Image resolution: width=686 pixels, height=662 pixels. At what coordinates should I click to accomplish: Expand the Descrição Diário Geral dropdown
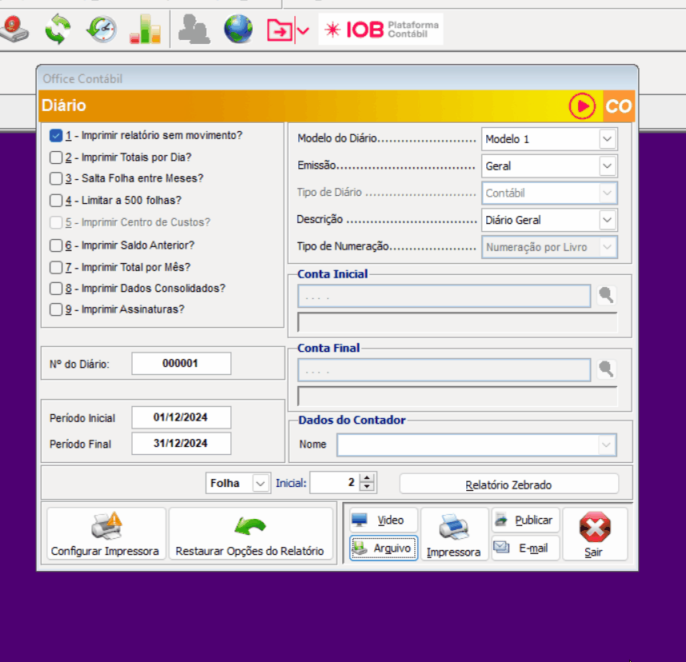click(x=608, y=220)
